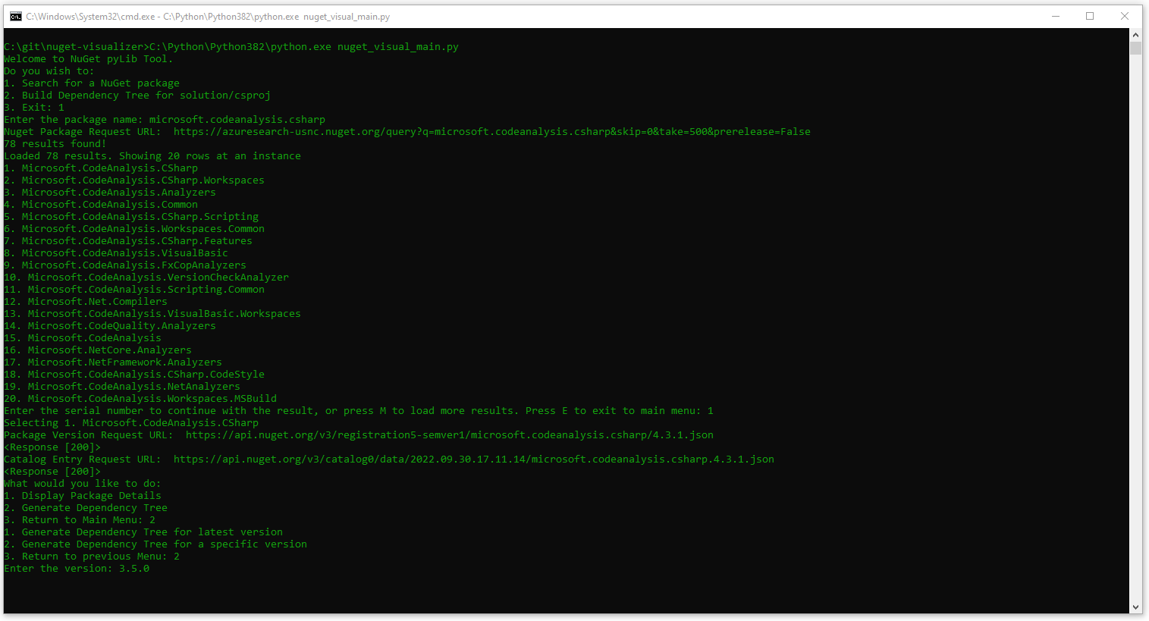Click 'Welcome to NuGet pyLib Tool.' line
The height and width of the screenshot is (621, 1149).
[89, 59]
